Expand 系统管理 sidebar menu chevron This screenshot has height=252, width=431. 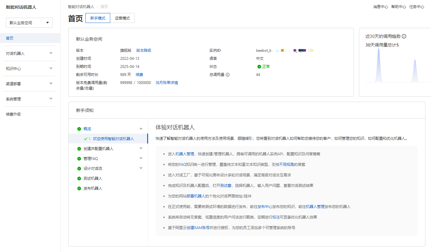tap(51, 99)
